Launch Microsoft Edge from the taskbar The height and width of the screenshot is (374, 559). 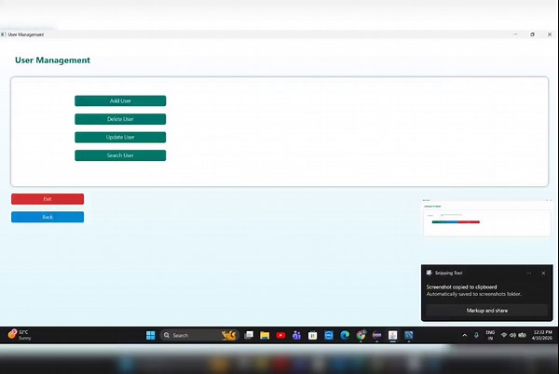tap(345, 335)
